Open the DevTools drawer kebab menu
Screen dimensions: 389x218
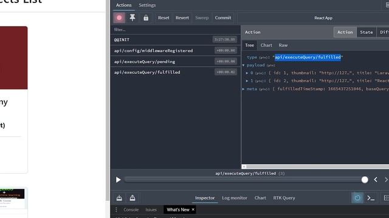pyautogui.click(x=116, y=210)
